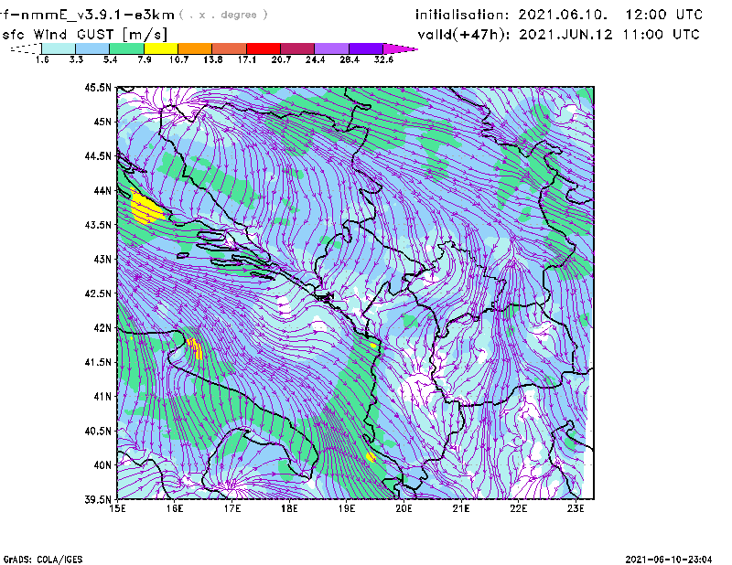The width and height of the screenshot is (732, 565).
Task: Click the light cyan 1.6–3.3 legend swatch
Action: [x=59, y=48]
